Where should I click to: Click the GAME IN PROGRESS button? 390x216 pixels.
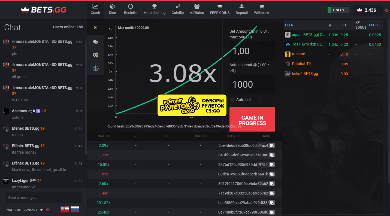click(252, 119)
